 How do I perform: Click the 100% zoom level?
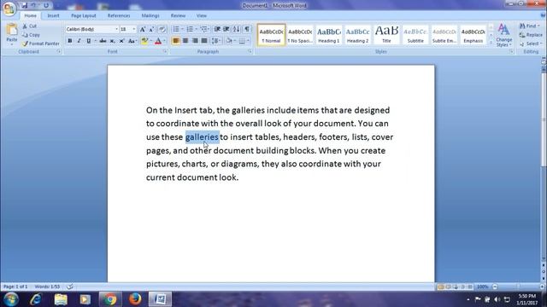click(483, 287)
